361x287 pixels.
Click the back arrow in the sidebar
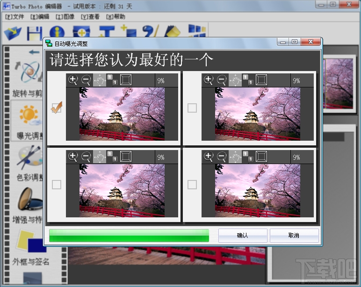34,52
